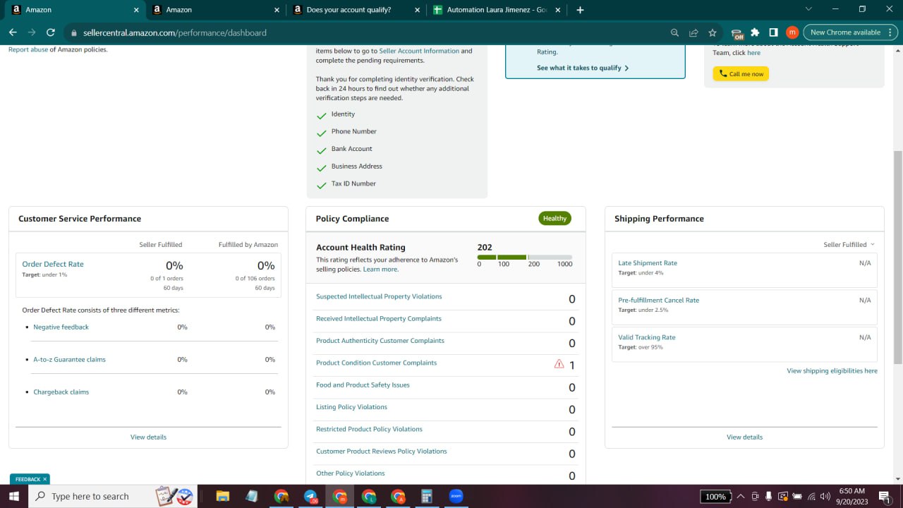Click the Account Health Rating progress bar
Viewport: 903px width, 508px height.
(525, 257)
